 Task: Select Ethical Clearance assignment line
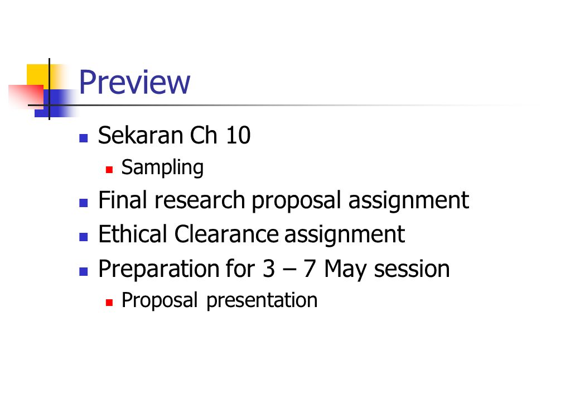coord(252,234)
